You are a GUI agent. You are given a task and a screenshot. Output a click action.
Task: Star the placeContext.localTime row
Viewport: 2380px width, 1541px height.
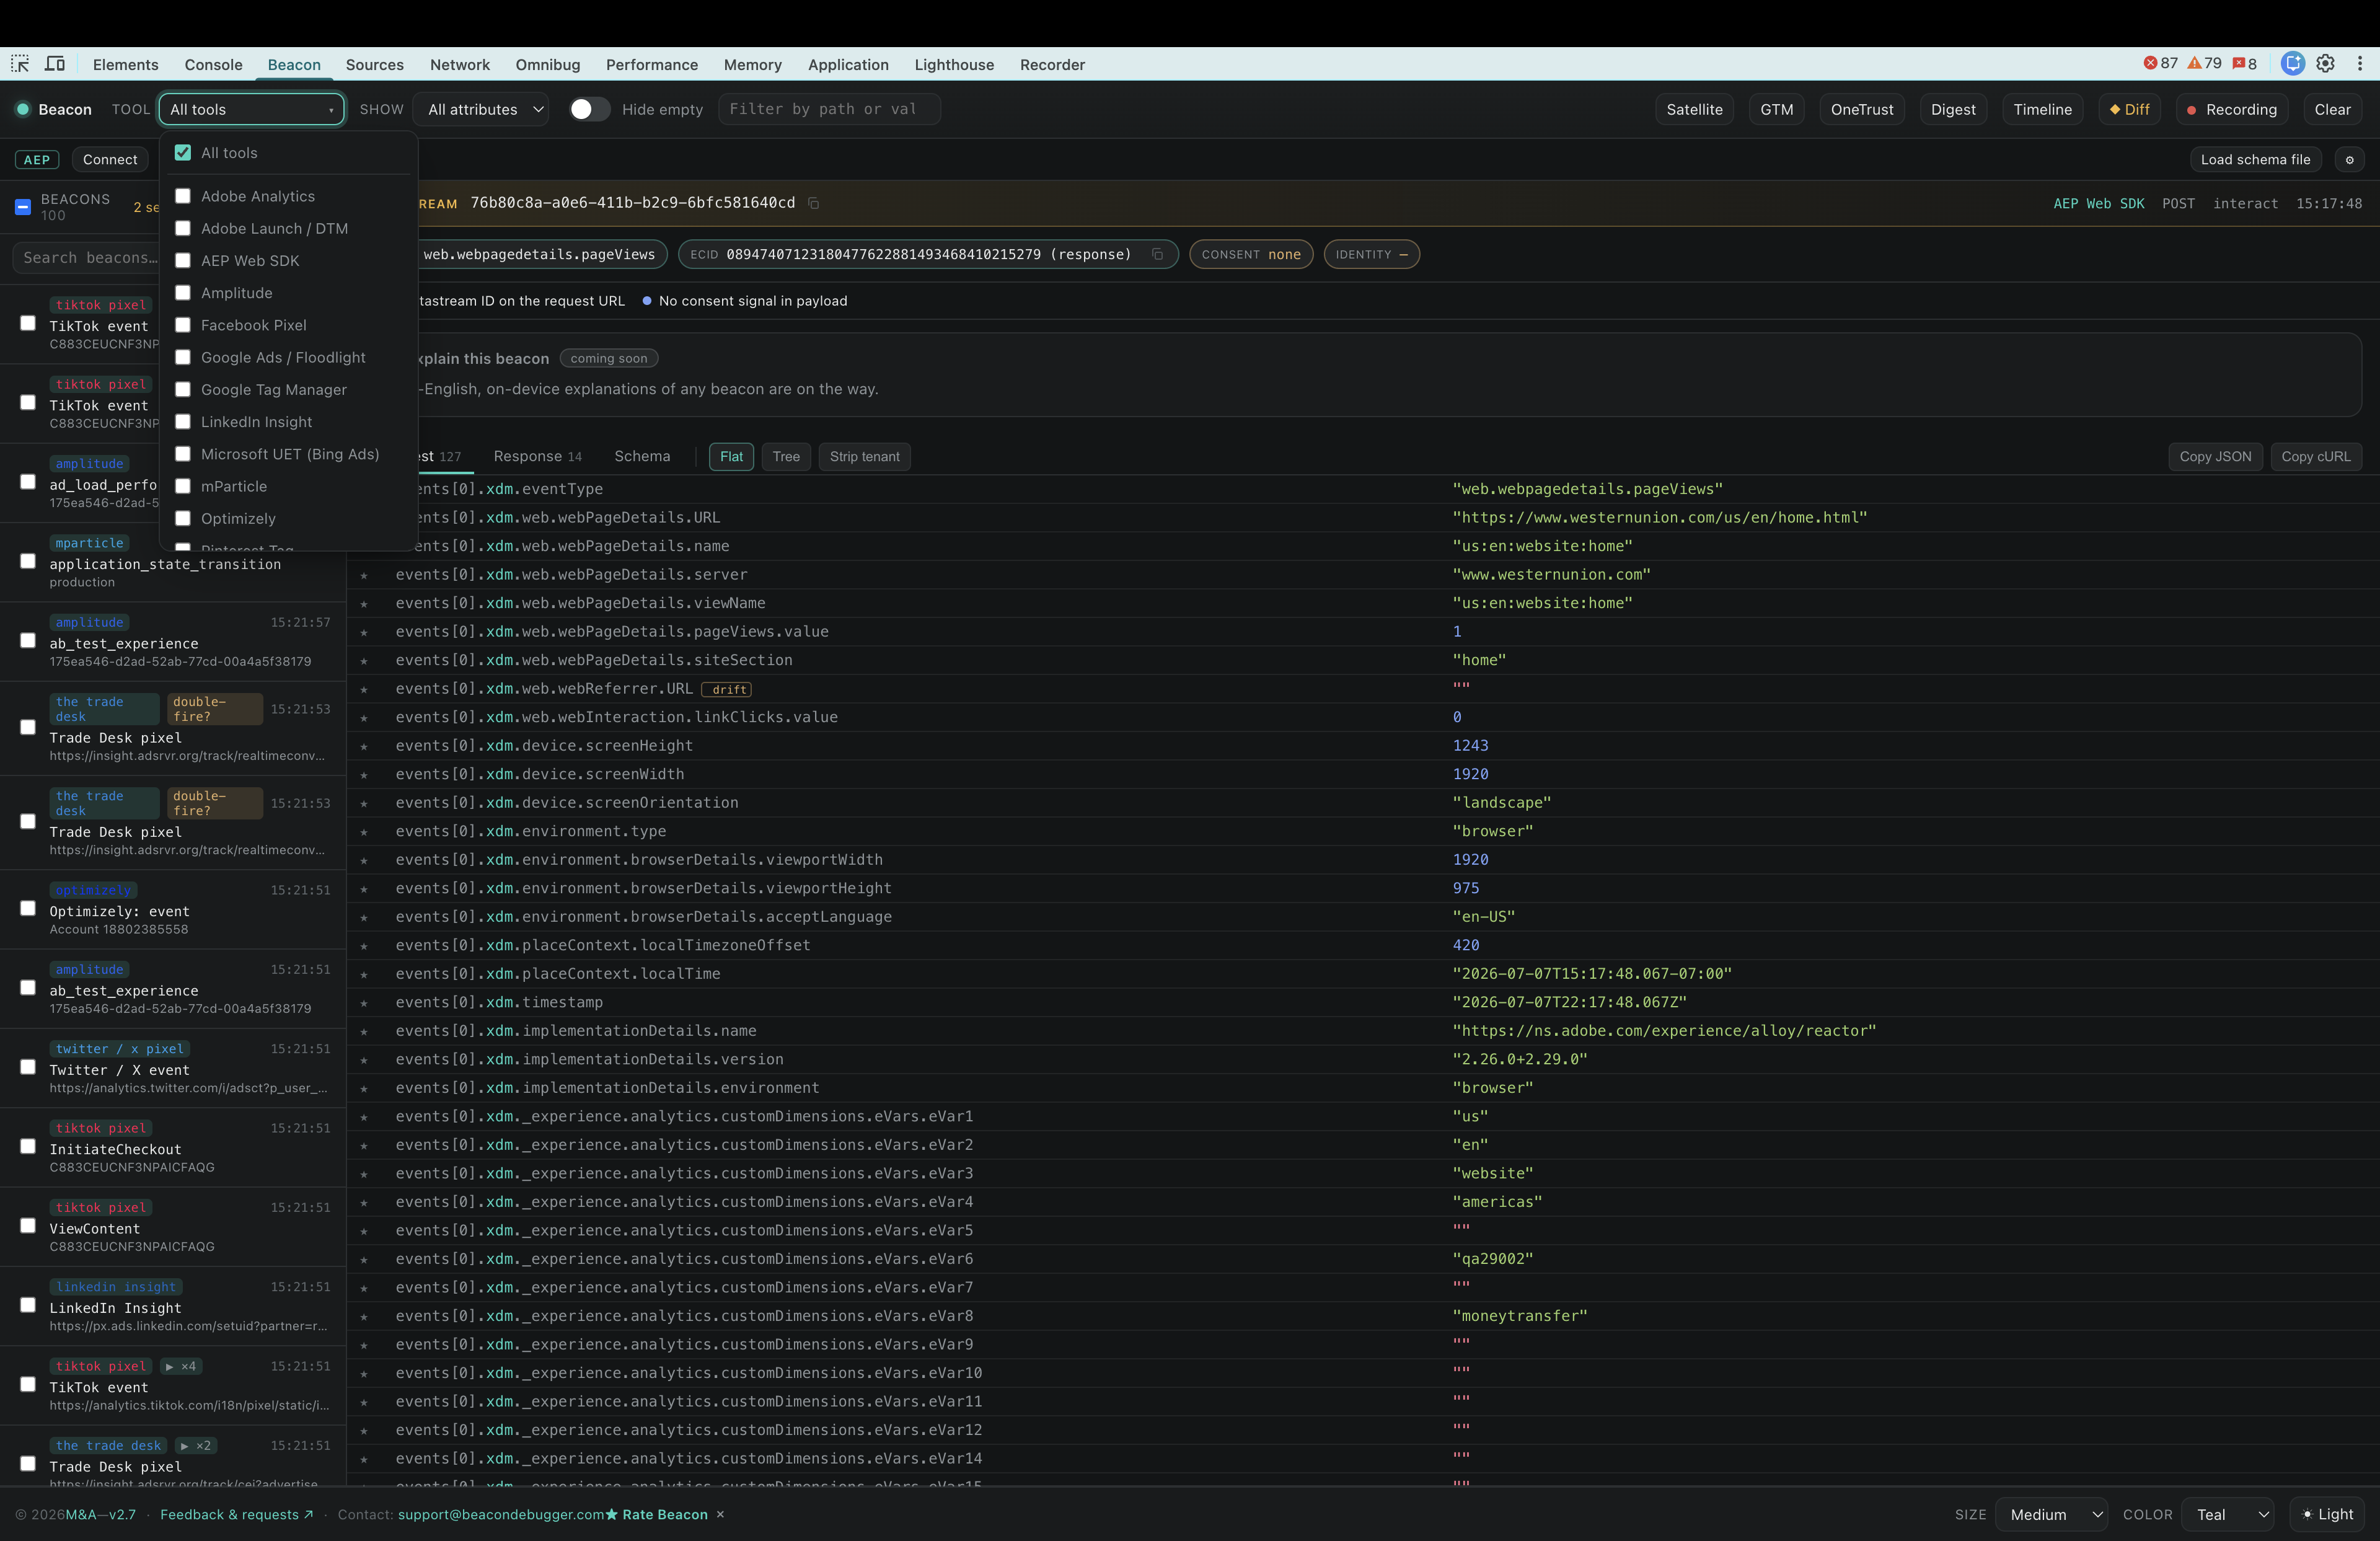coord(364,975)
